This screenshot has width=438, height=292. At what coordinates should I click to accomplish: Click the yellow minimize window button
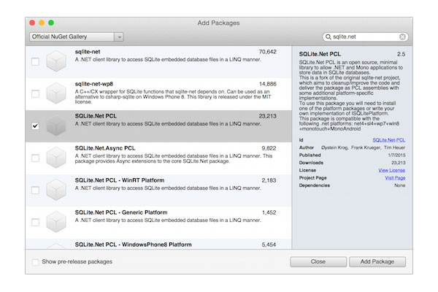pos(42,23)
